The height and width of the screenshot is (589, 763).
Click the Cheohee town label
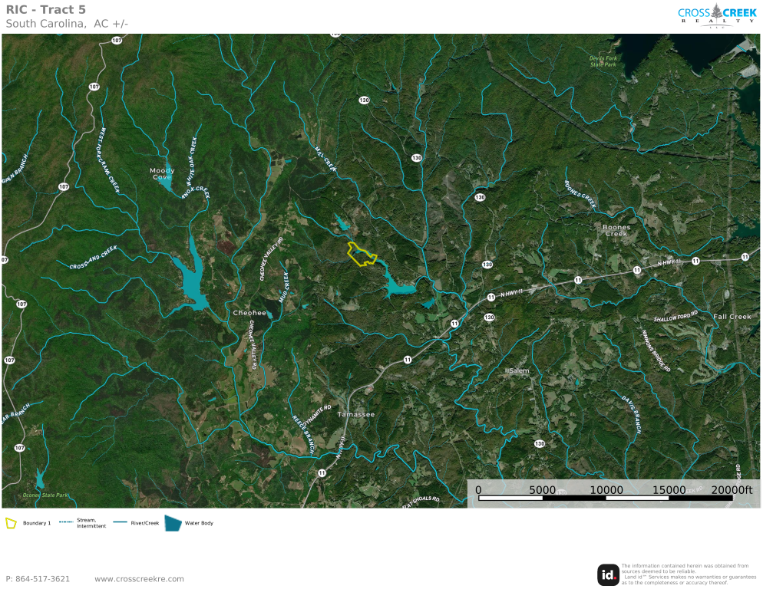coord(249,313)
